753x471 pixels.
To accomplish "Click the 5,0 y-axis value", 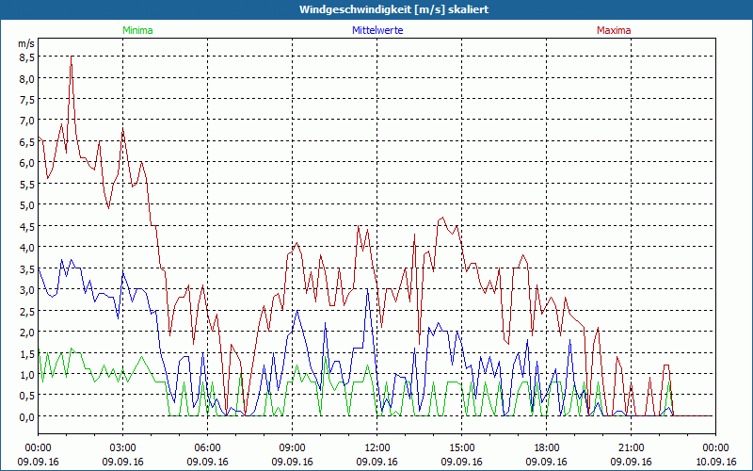I will (26, 204).
